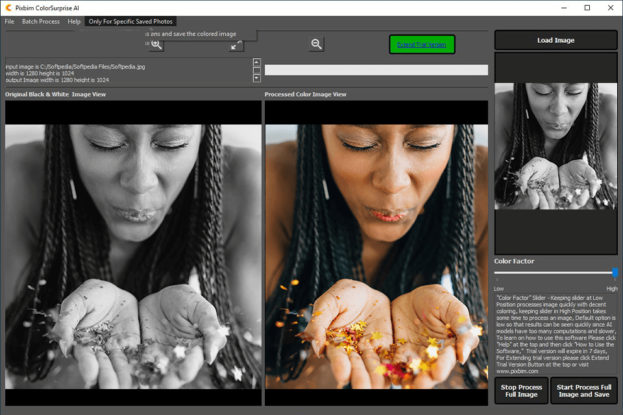Screen dimensions: 623x415
Task: Click the 'Original Black & White Image View' label
Action: (x=55, y=95)
